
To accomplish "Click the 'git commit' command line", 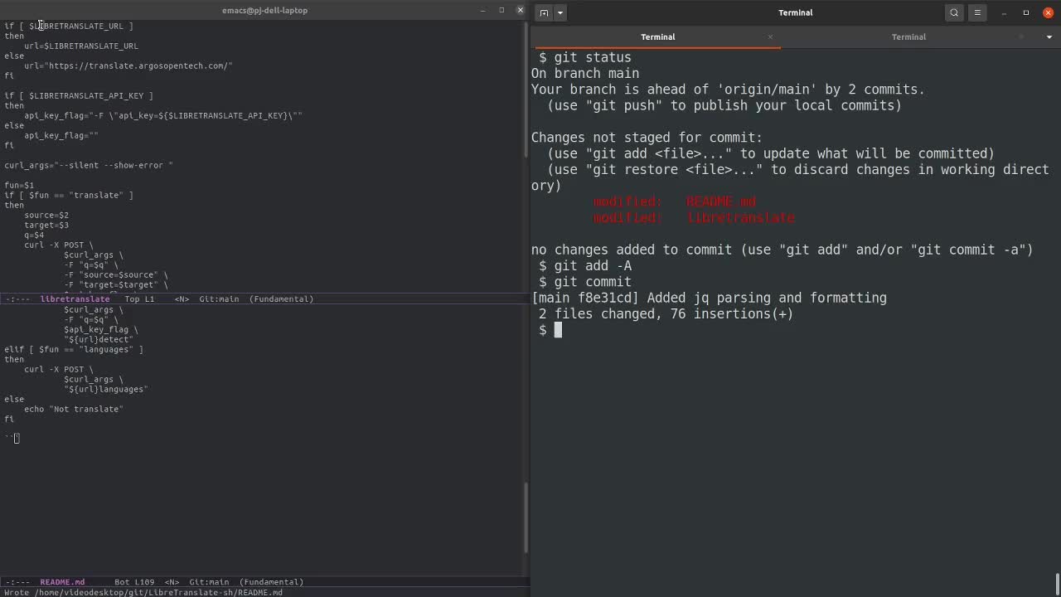I will 585,282.
